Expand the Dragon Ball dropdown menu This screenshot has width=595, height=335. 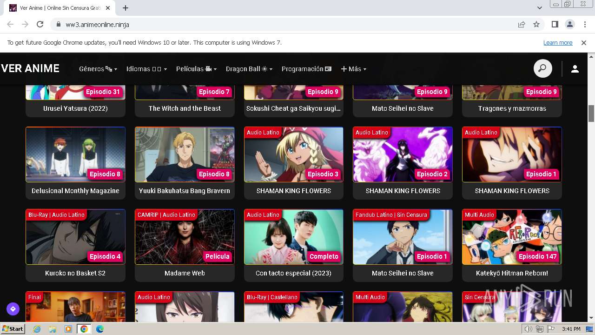249,69
